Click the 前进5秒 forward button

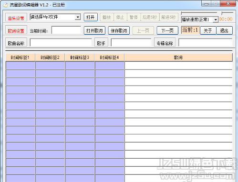point(168,17)
